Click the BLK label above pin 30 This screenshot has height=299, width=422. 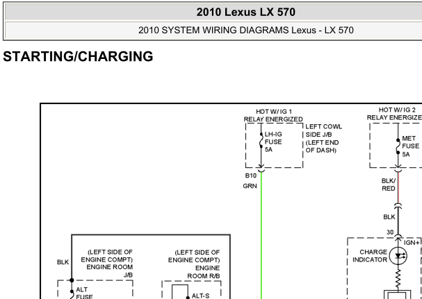[389, 217]
